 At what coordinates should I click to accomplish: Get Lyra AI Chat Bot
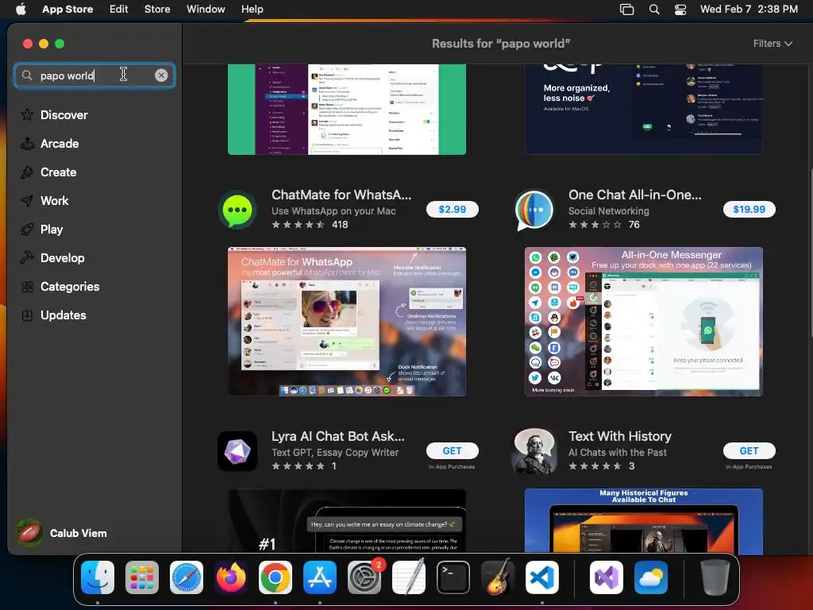coord(452,451)
